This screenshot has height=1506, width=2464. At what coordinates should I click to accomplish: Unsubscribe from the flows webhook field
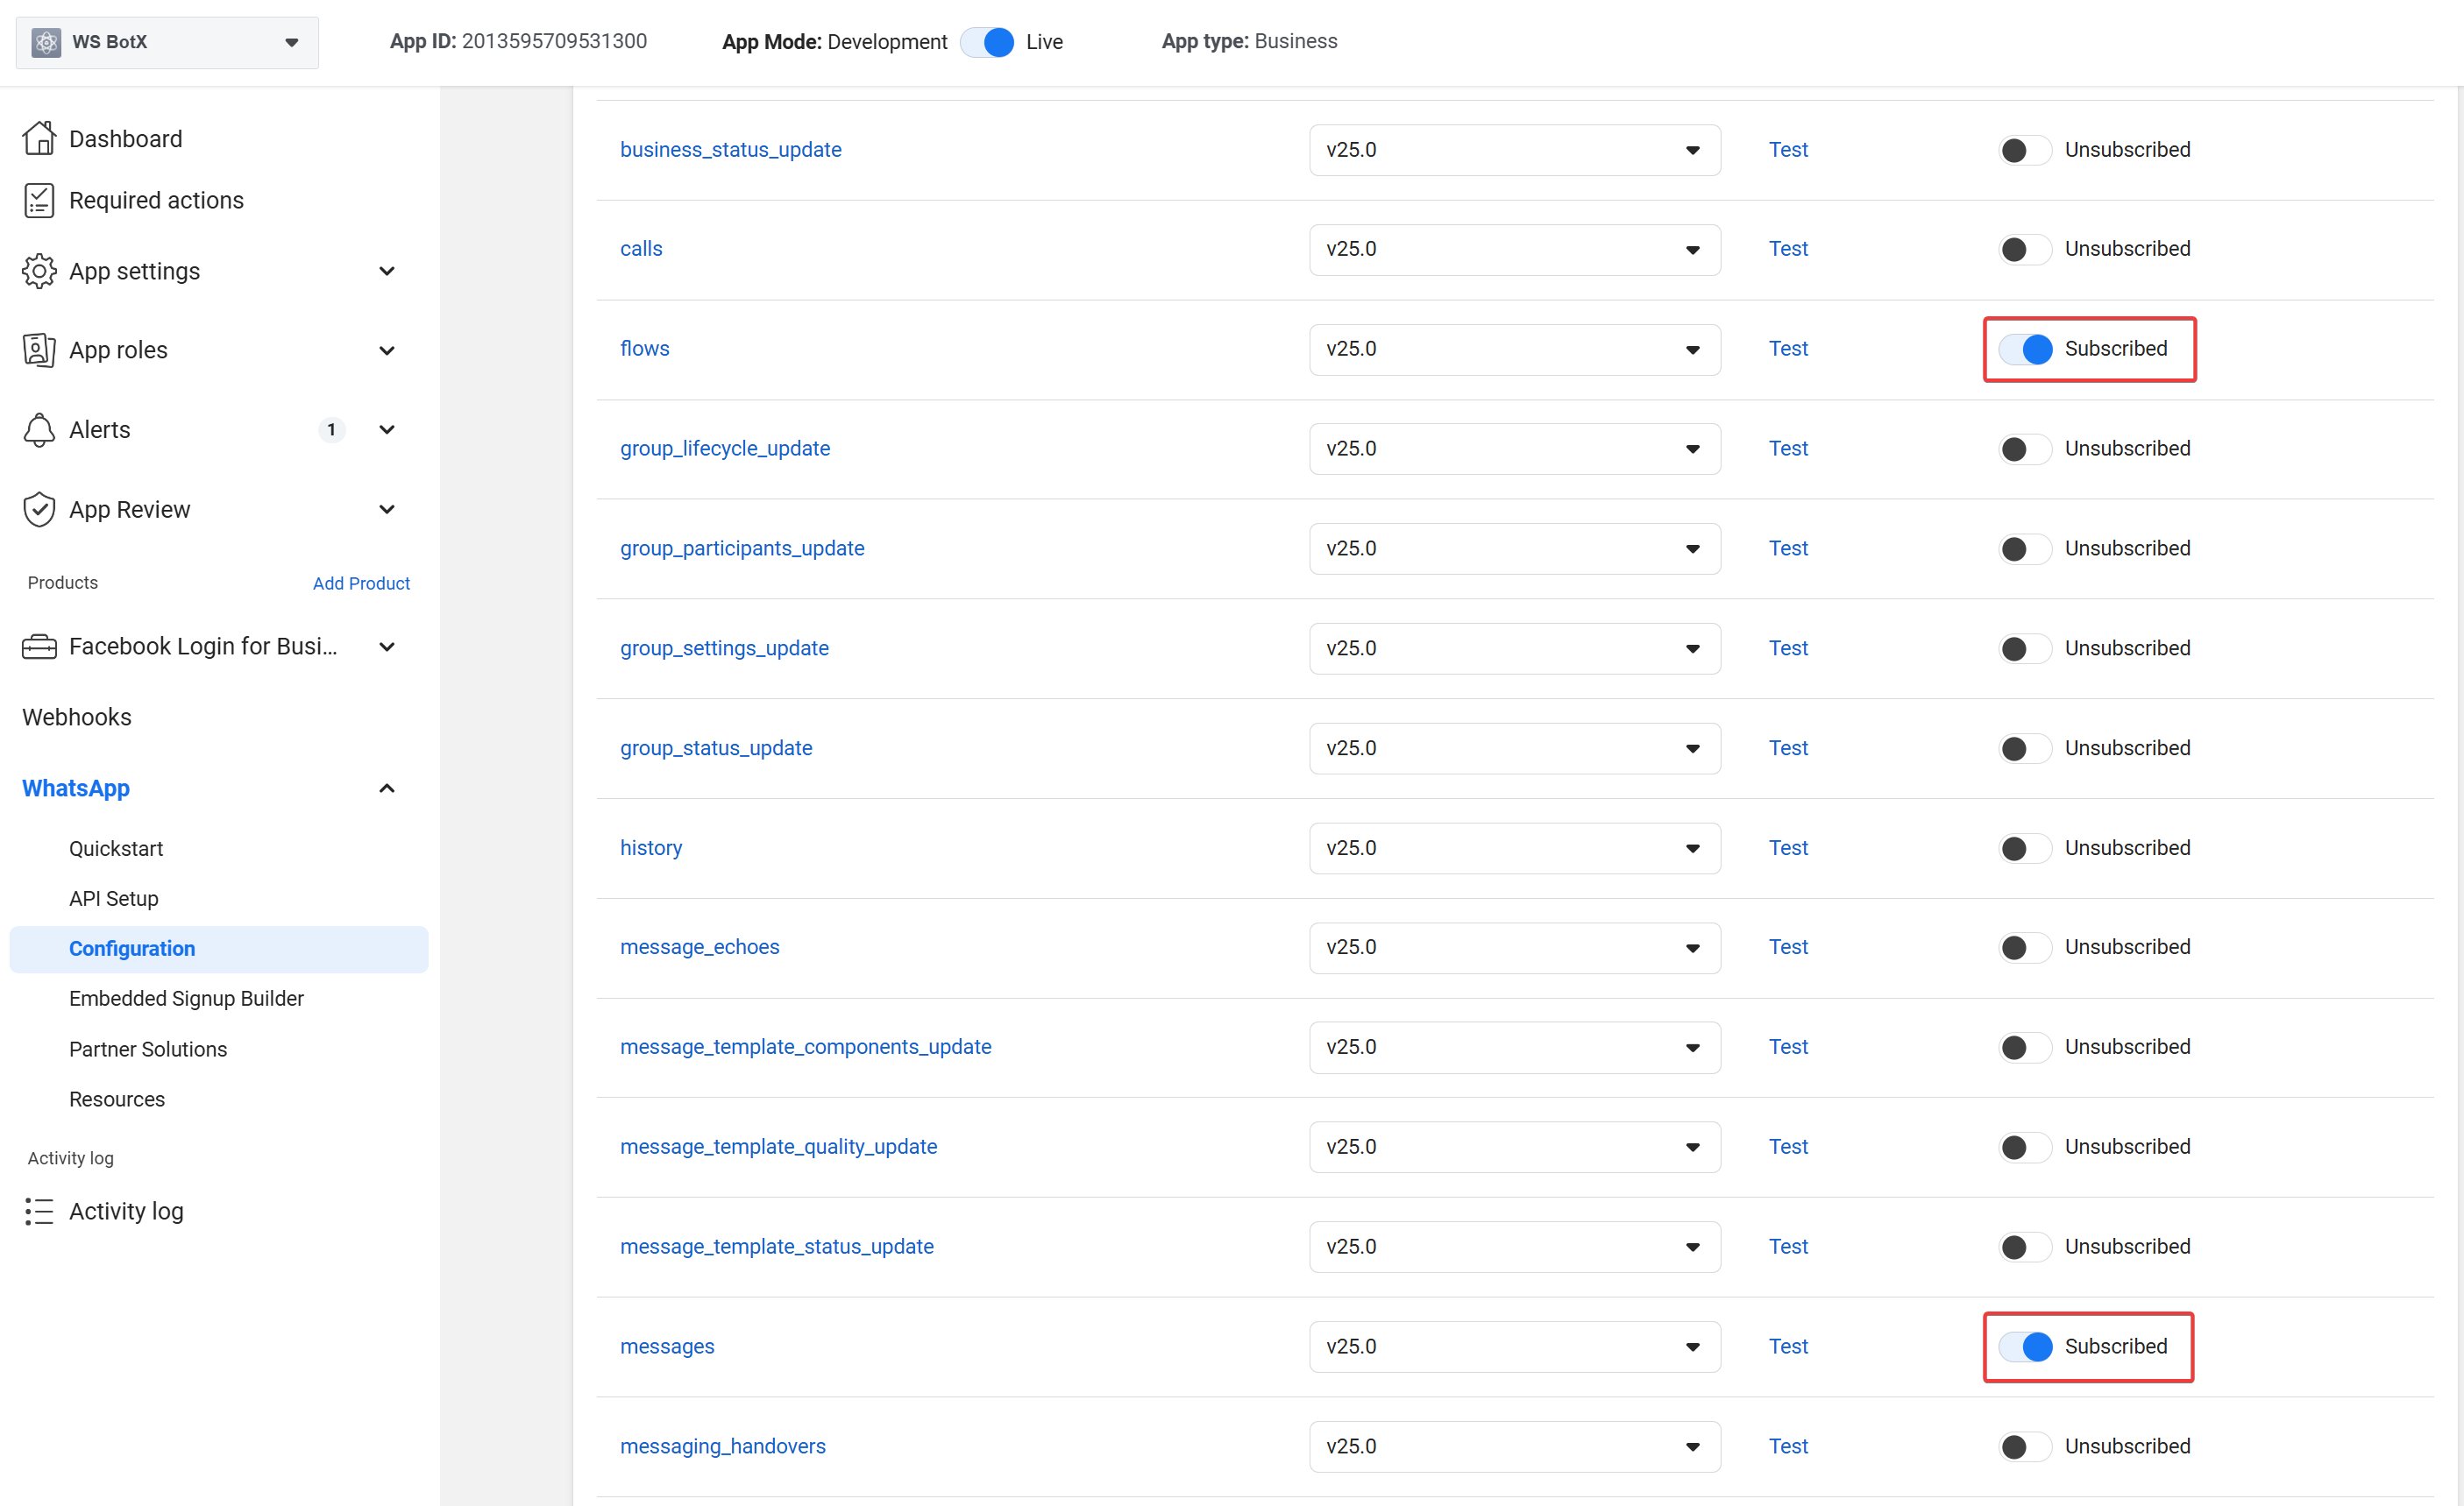click(x=2025, y=349)
